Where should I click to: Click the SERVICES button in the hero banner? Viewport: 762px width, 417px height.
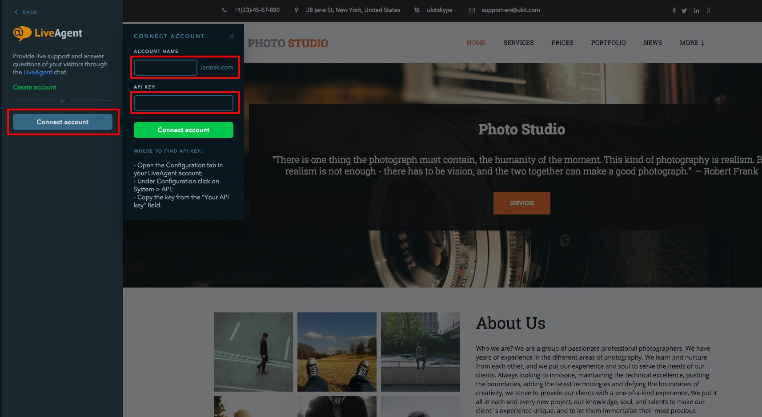point(521,203)
